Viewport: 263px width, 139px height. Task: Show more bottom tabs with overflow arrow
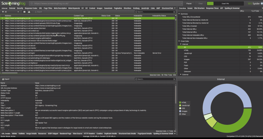point(175,134)
